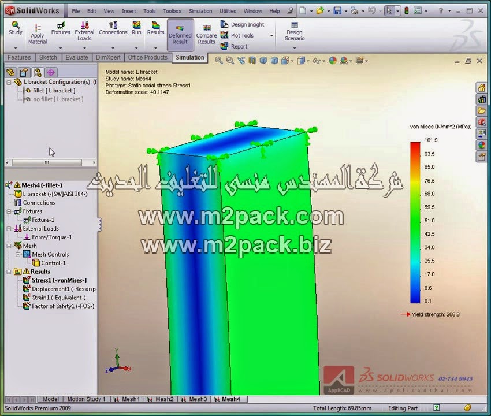Open the FeatureManager design tree tab
The height and width of the screenshot is (416, 491).
[10, 73]
